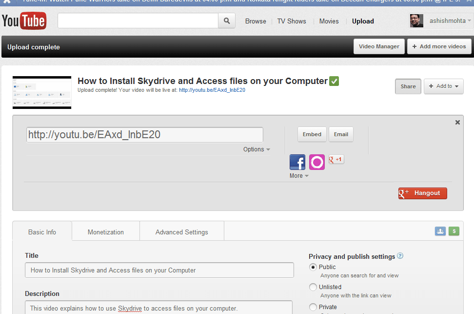Click Add more videos button
The height and width of the screenshot is (314, 474).
439,46
